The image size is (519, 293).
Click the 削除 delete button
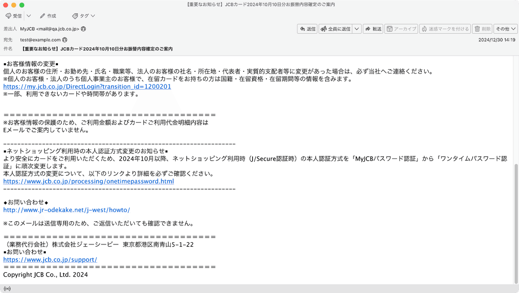coord(482,29)
